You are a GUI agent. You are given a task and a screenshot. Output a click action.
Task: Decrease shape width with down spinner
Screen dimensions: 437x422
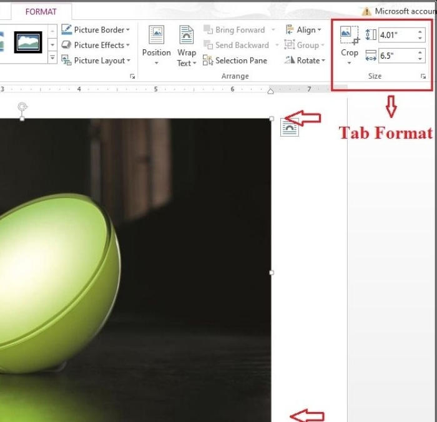[x=420, y=59]
